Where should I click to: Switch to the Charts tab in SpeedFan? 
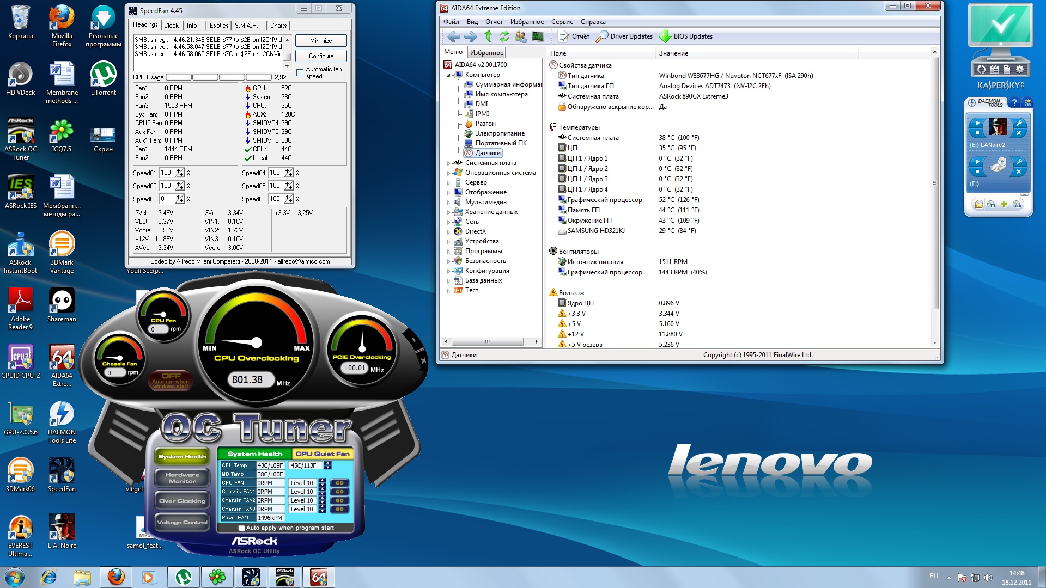278,26
